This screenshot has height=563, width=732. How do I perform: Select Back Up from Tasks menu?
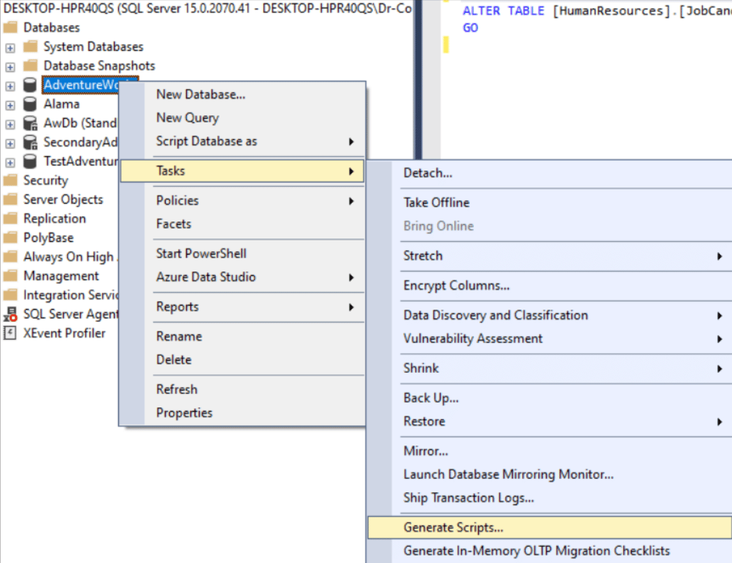(431, 398)
